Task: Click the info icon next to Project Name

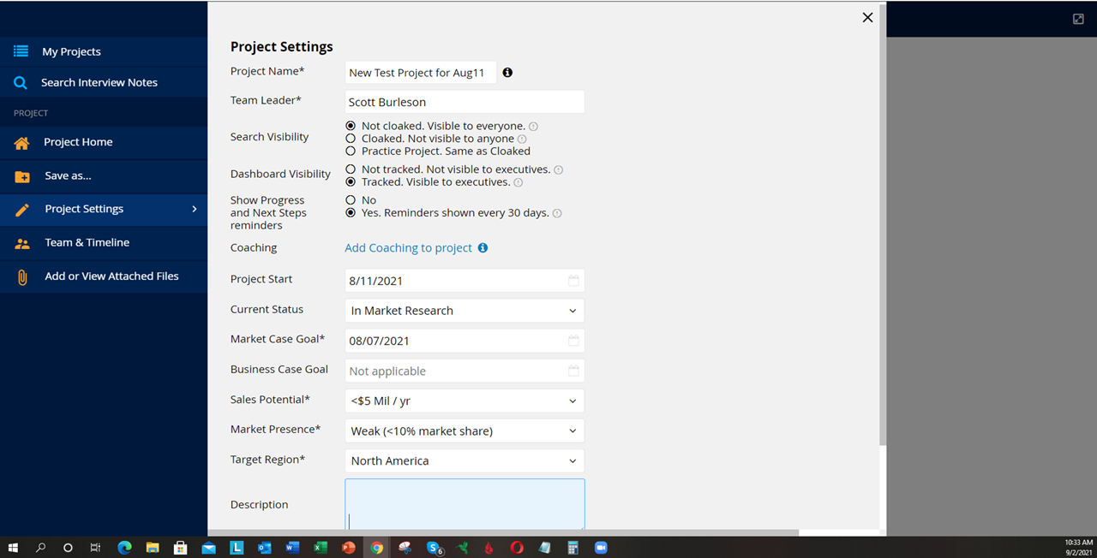Action: [x=507, y=73]
